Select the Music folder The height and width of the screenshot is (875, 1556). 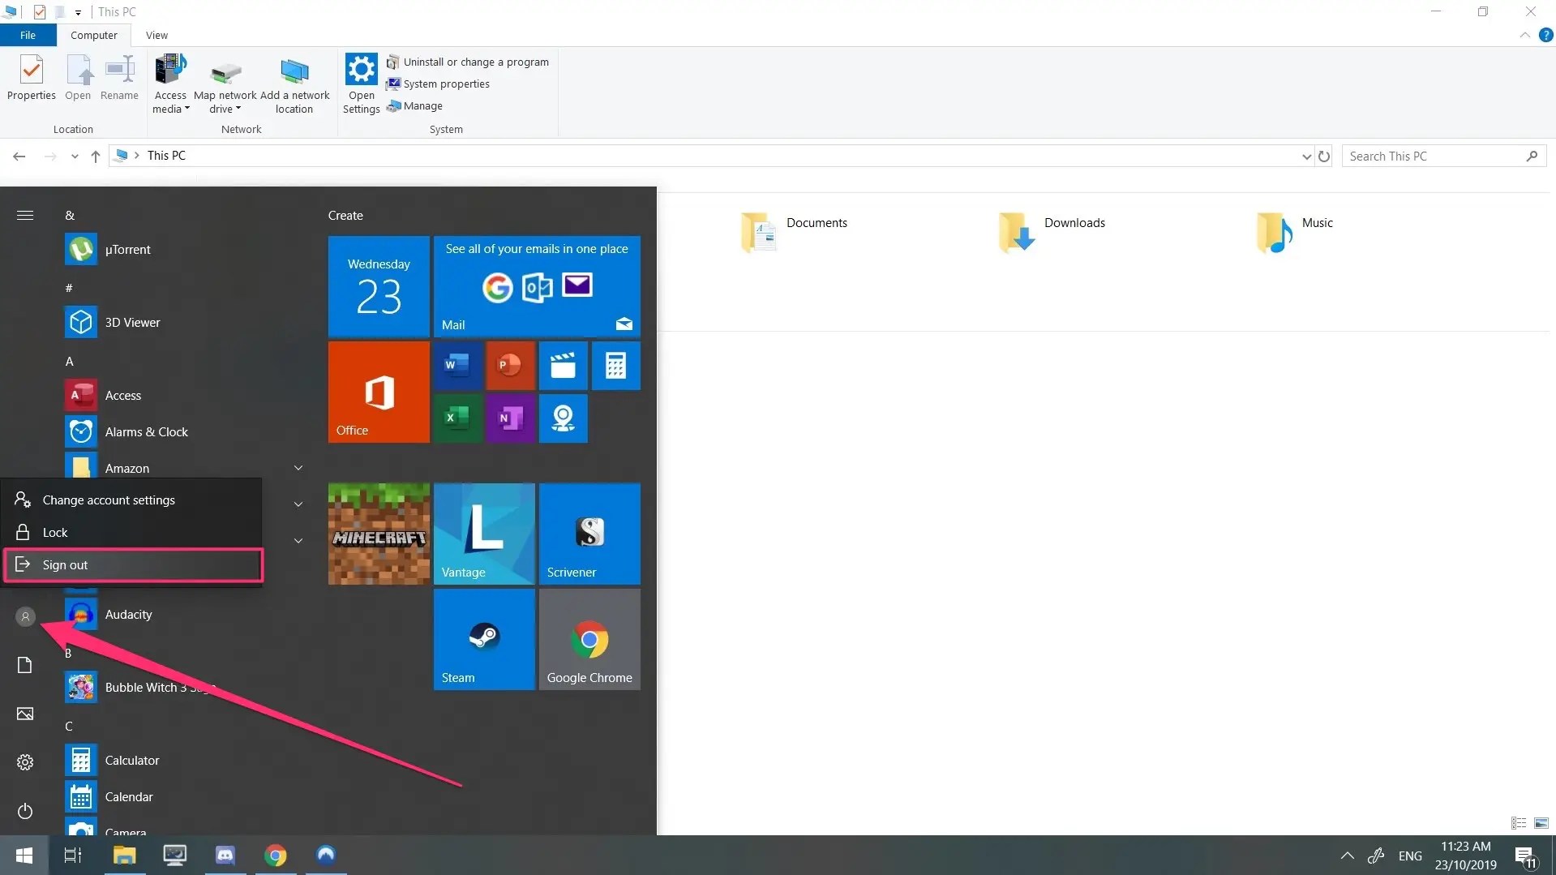click(1294, 232)
